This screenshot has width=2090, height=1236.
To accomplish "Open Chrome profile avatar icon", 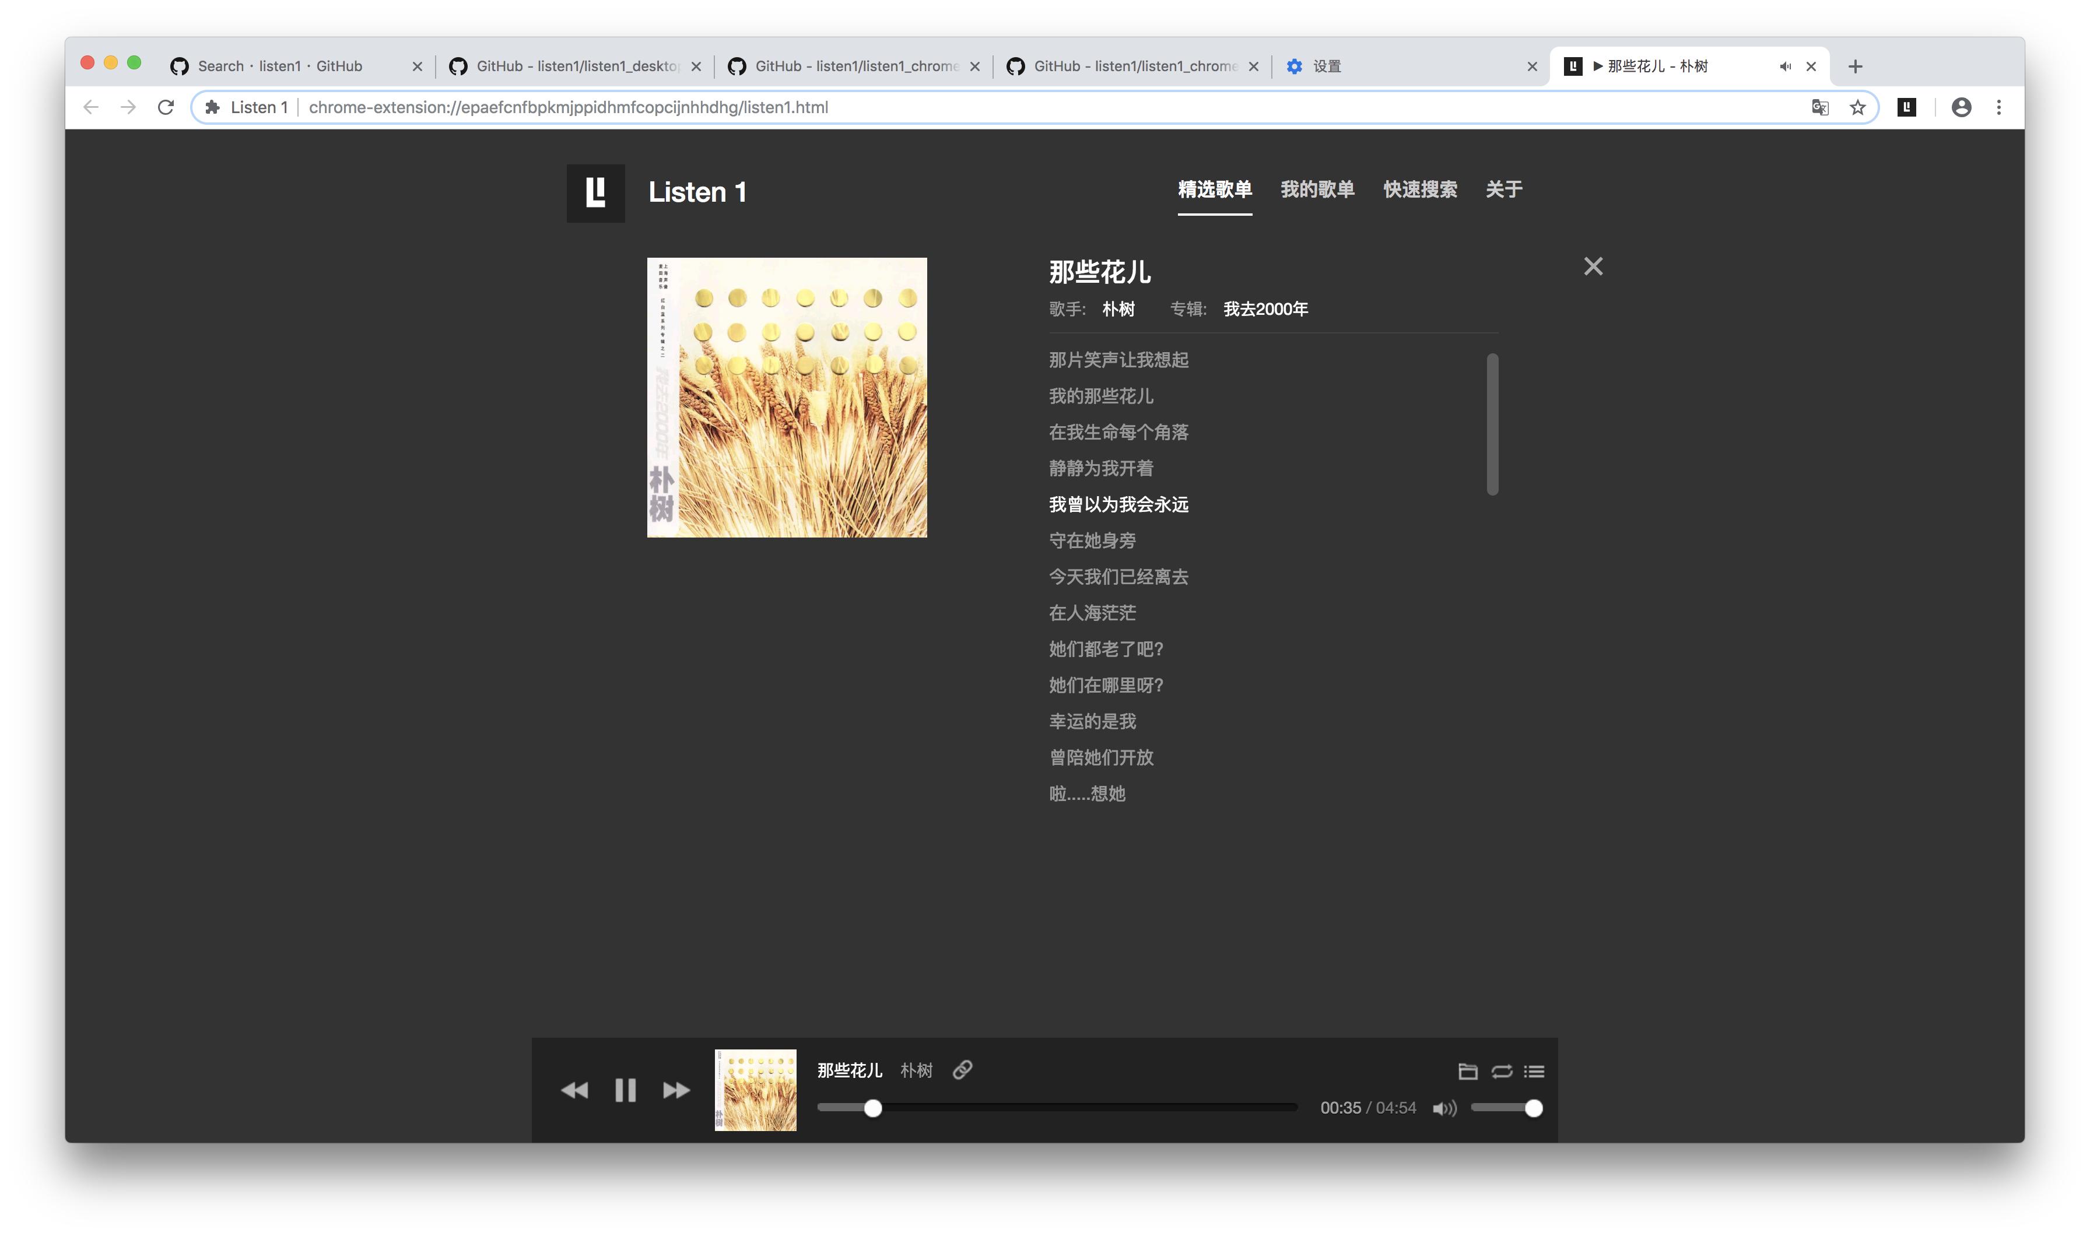I will [1962, 107].
